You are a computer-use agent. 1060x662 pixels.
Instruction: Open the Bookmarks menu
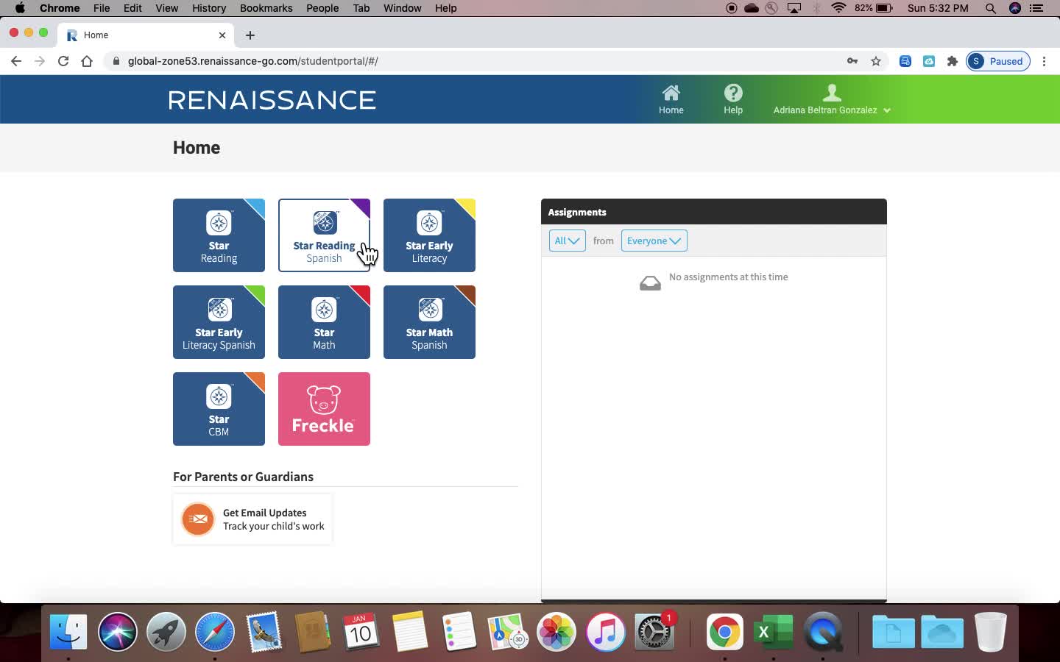266,8
